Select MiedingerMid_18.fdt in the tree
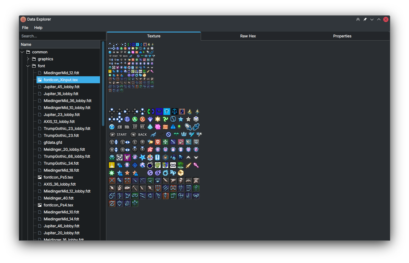 61,170
